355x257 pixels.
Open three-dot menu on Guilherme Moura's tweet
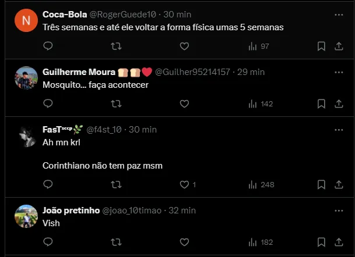click(339, 72)
